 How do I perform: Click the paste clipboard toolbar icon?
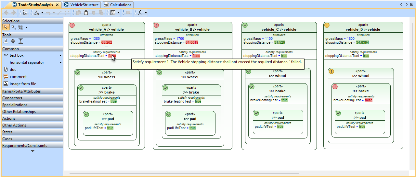86,13
